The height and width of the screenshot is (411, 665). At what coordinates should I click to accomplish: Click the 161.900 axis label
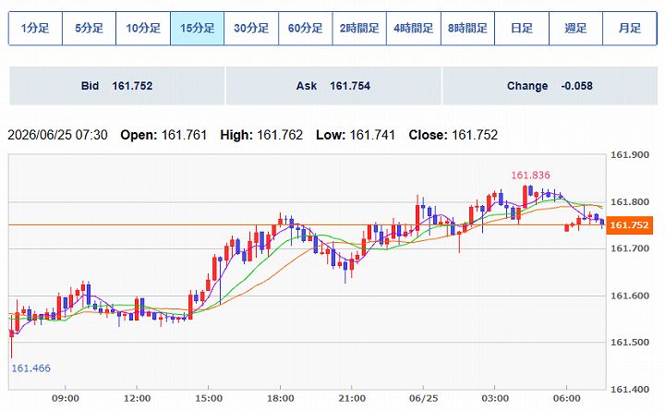coord(629,155)
